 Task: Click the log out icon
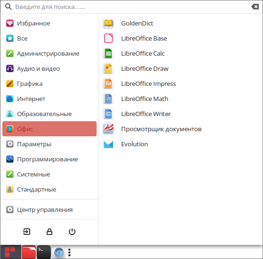[27, 232]
